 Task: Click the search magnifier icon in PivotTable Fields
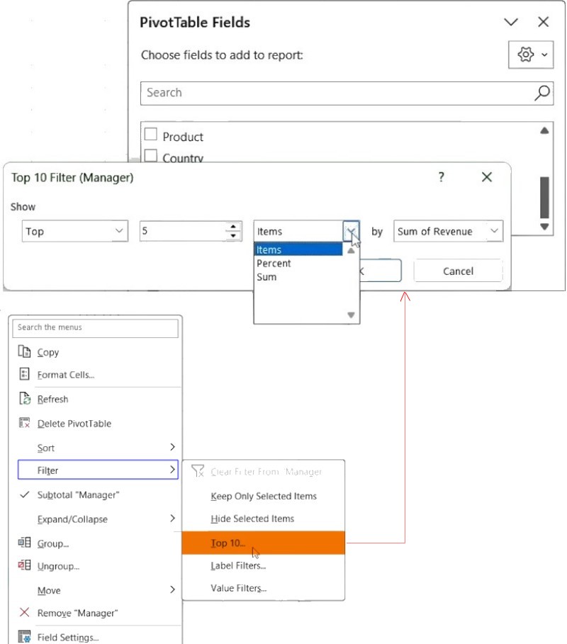pos(542,92)
